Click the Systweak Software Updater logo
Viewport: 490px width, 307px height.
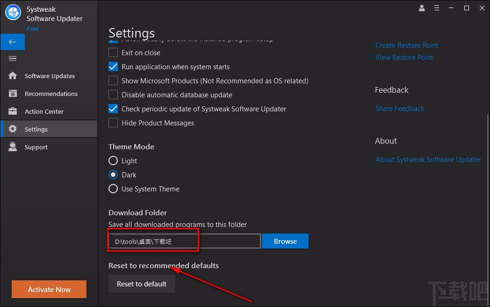(12, 13)
